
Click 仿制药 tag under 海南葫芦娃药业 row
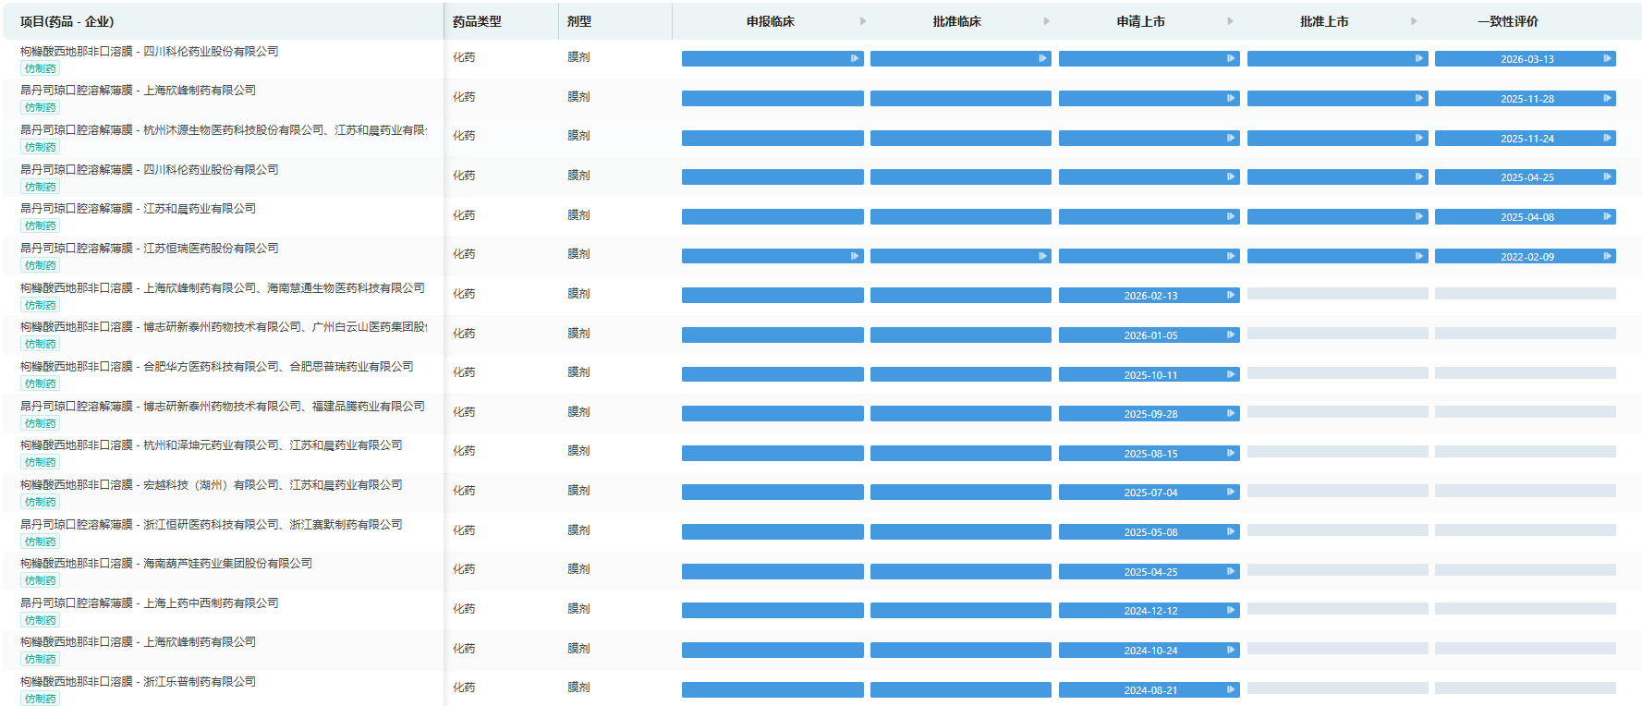pos(41,580)
